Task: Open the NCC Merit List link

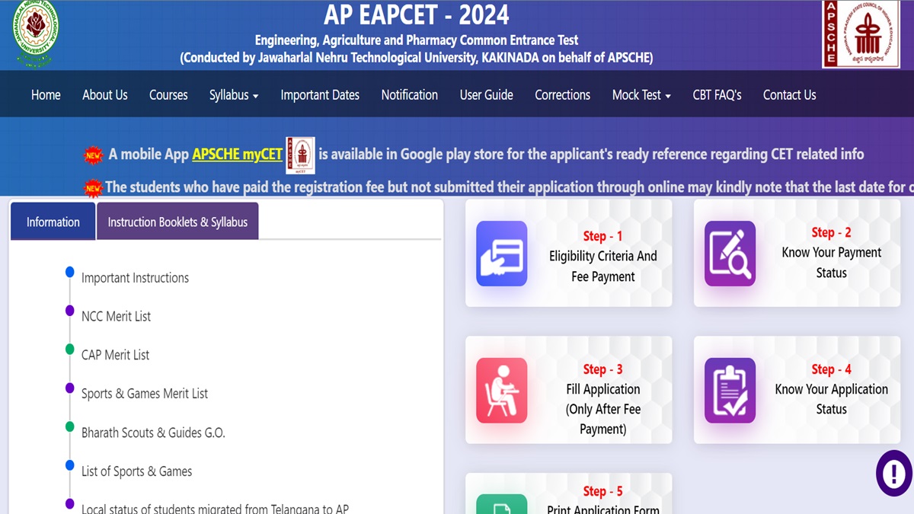Action: click(117, 316)
